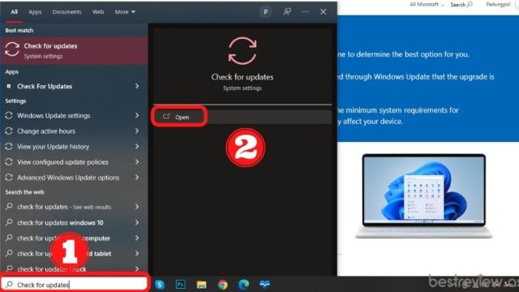This screenshot has height=292, width=519.
Task: Click the Open button in preview pane
Action: click(x=242, y=117)
